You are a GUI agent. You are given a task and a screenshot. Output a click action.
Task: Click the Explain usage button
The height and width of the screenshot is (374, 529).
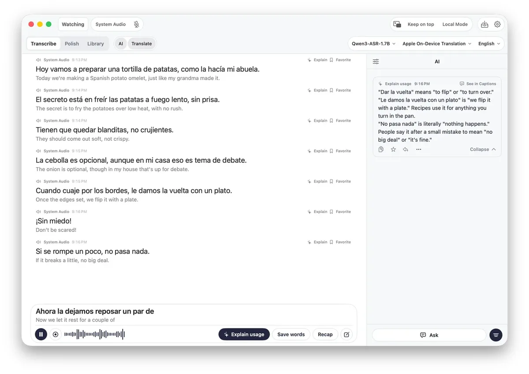click(x=244, y=334)
